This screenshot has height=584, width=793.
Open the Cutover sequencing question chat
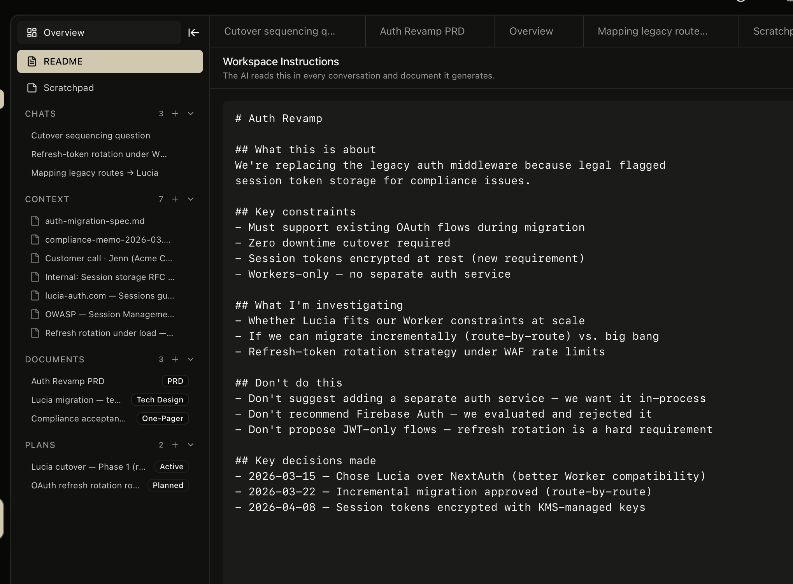(91, 135)
